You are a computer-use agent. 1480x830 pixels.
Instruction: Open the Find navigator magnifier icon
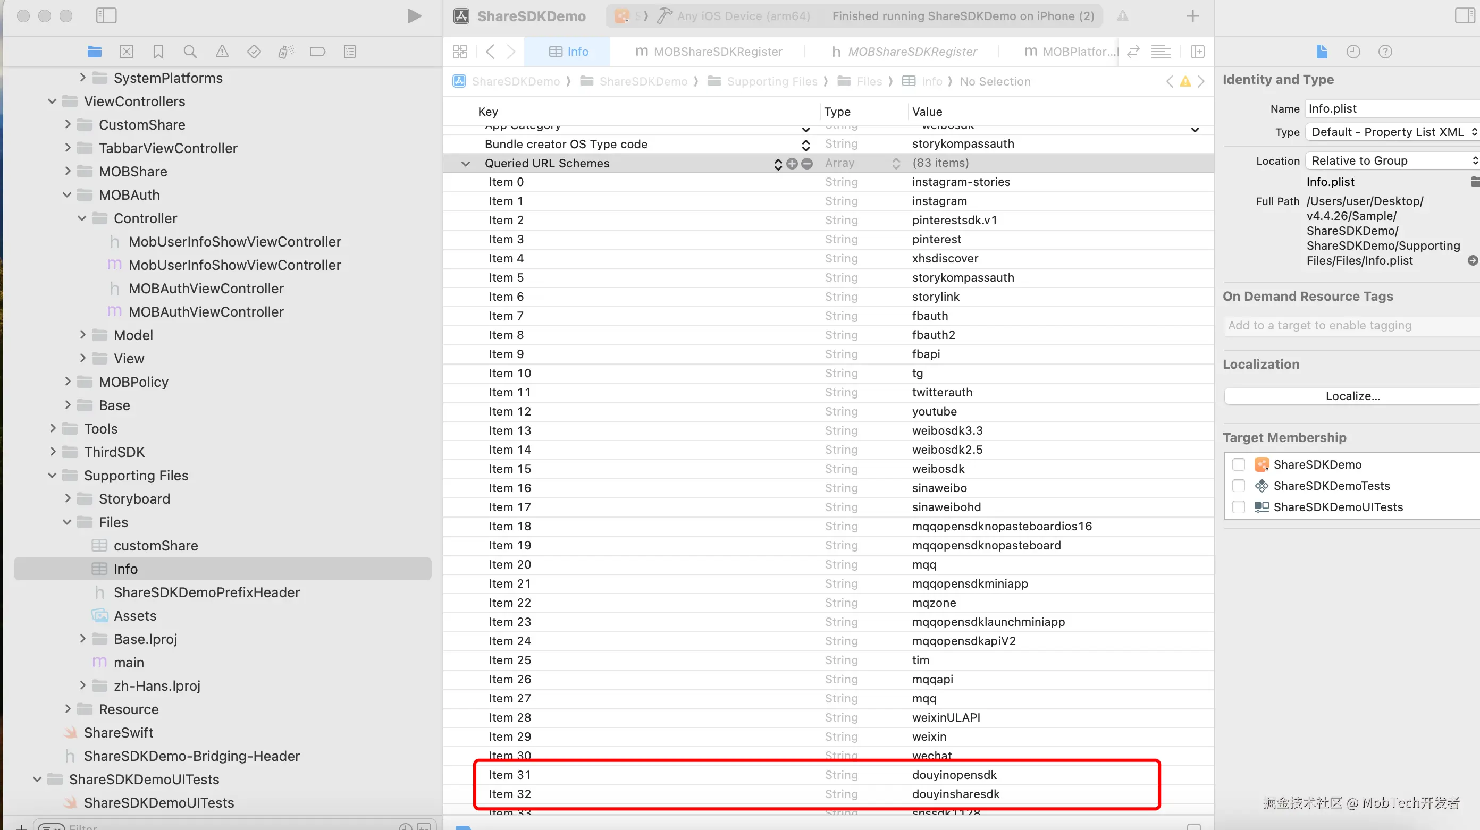(190, 52)
